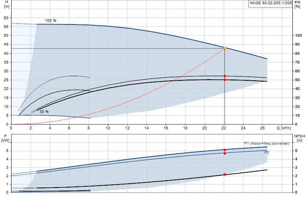Select the "P2" curve label
This screenshot has height=199, width=307.
pyautogui.click(x=267, y=153)
